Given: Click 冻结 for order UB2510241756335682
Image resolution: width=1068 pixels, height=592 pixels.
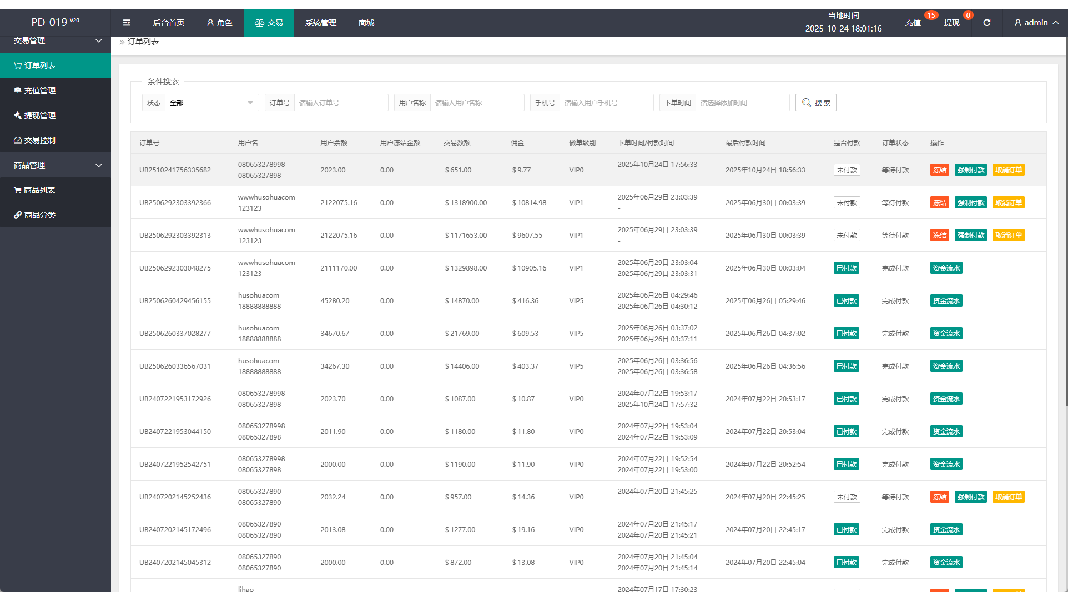Looking at the screenshot, I should (939, 170).
